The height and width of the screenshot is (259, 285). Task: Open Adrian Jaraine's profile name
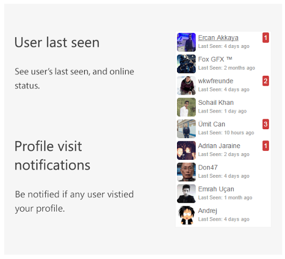[219, 146]
